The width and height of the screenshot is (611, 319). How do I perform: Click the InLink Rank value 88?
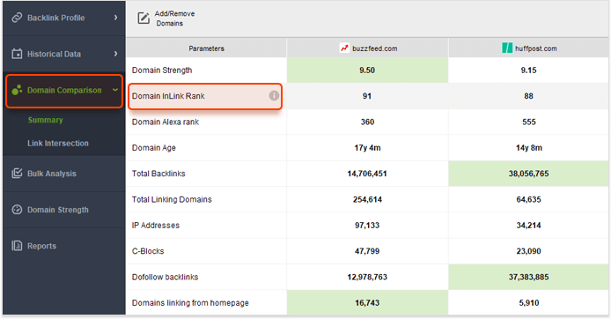528,96
